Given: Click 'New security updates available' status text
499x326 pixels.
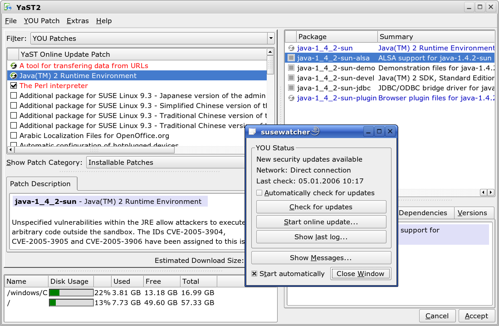Looking at the screenshot, I should pos(309,159).
